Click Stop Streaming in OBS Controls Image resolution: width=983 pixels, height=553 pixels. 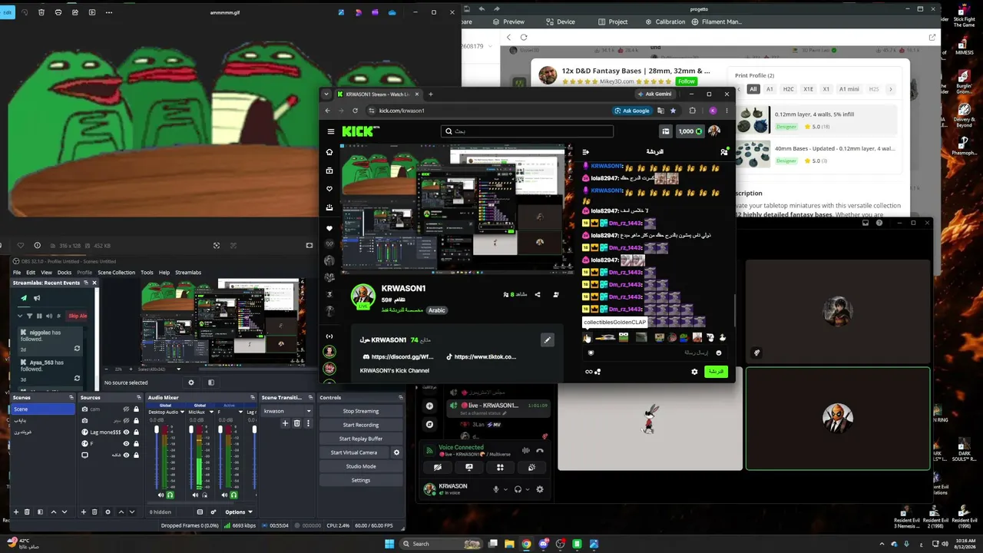361,411
